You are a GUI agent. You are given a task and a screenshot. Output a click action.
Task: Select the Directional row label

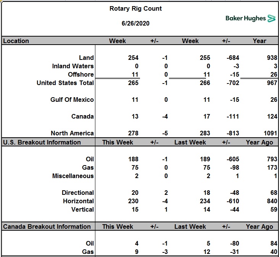[78, 193]
